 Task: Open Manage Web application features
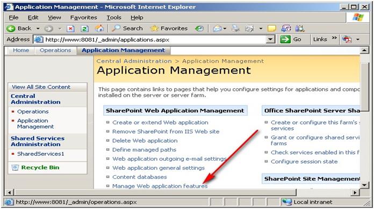coord(160,186)
